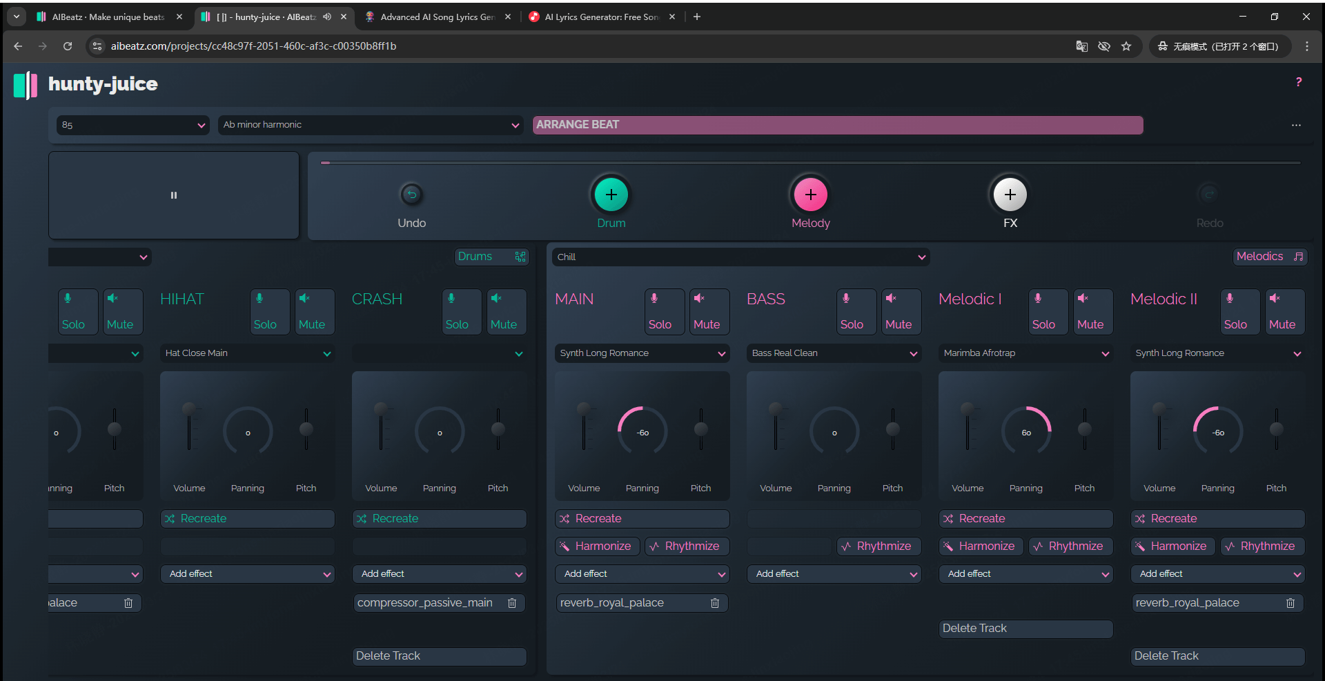Viewport: 1325px width, 681px height.
Task: Click the Volume slider on the MAIN track
Action: coord(585,428)
